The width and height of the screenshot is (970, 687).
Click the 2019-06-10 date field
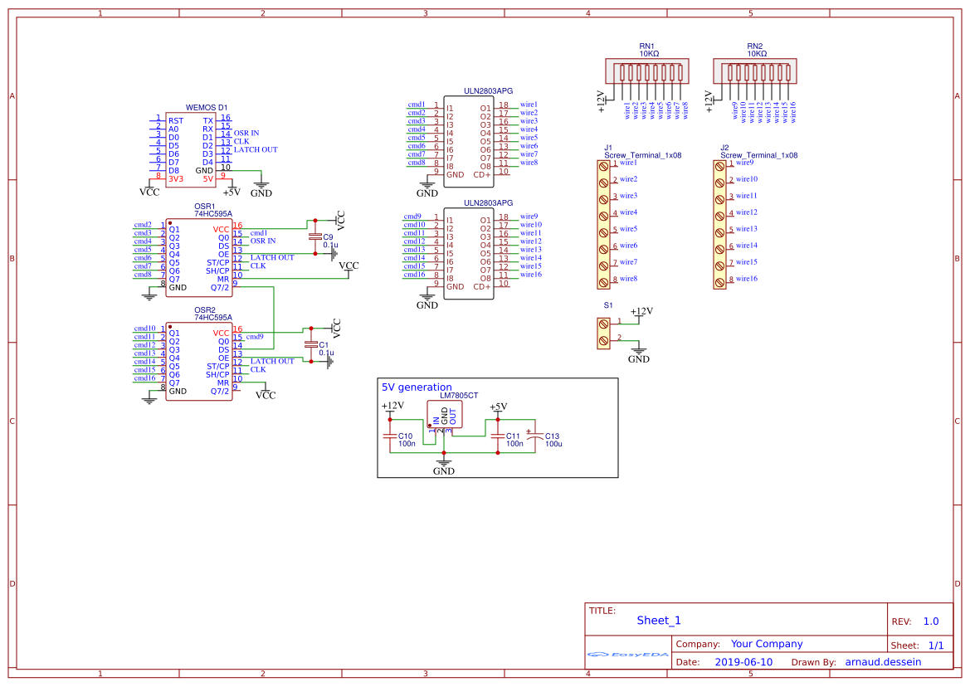point(743,662)
